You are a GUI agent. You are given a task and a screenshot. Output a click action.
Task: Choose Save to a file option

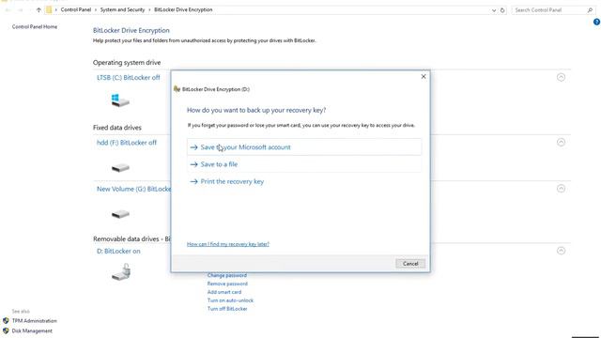click(304, 164)
